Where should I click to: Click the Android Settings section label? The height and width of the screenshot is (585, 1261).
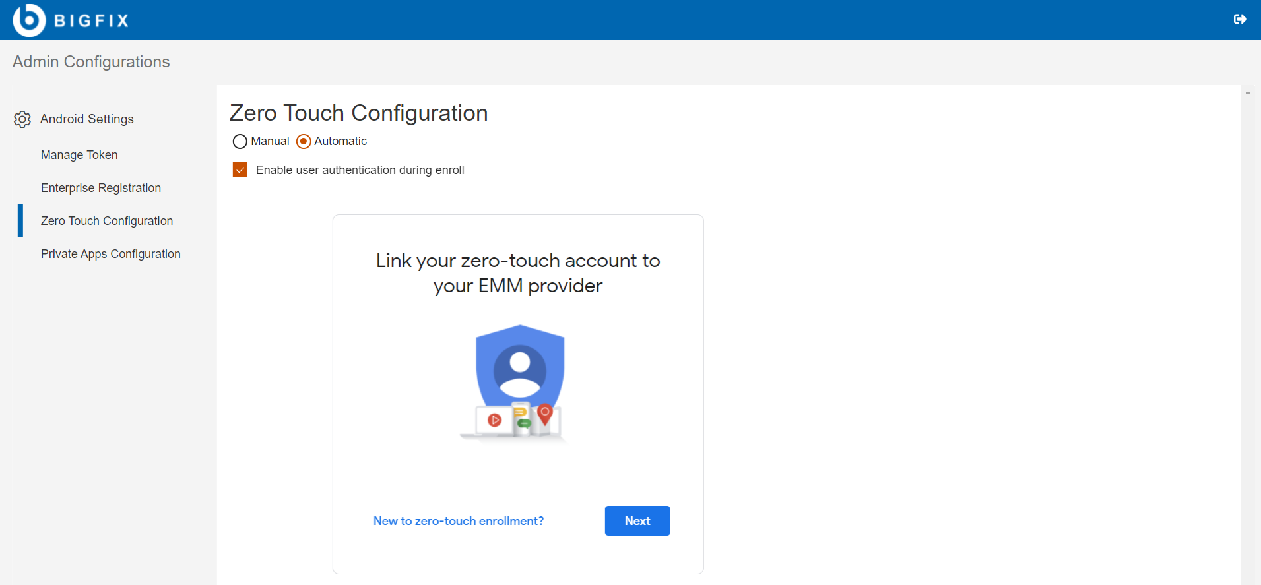(x=87, y=119)
